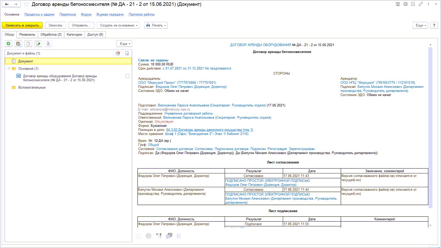Add a file with green plus icon
The image size is (441, 248).
coord(9,43)
